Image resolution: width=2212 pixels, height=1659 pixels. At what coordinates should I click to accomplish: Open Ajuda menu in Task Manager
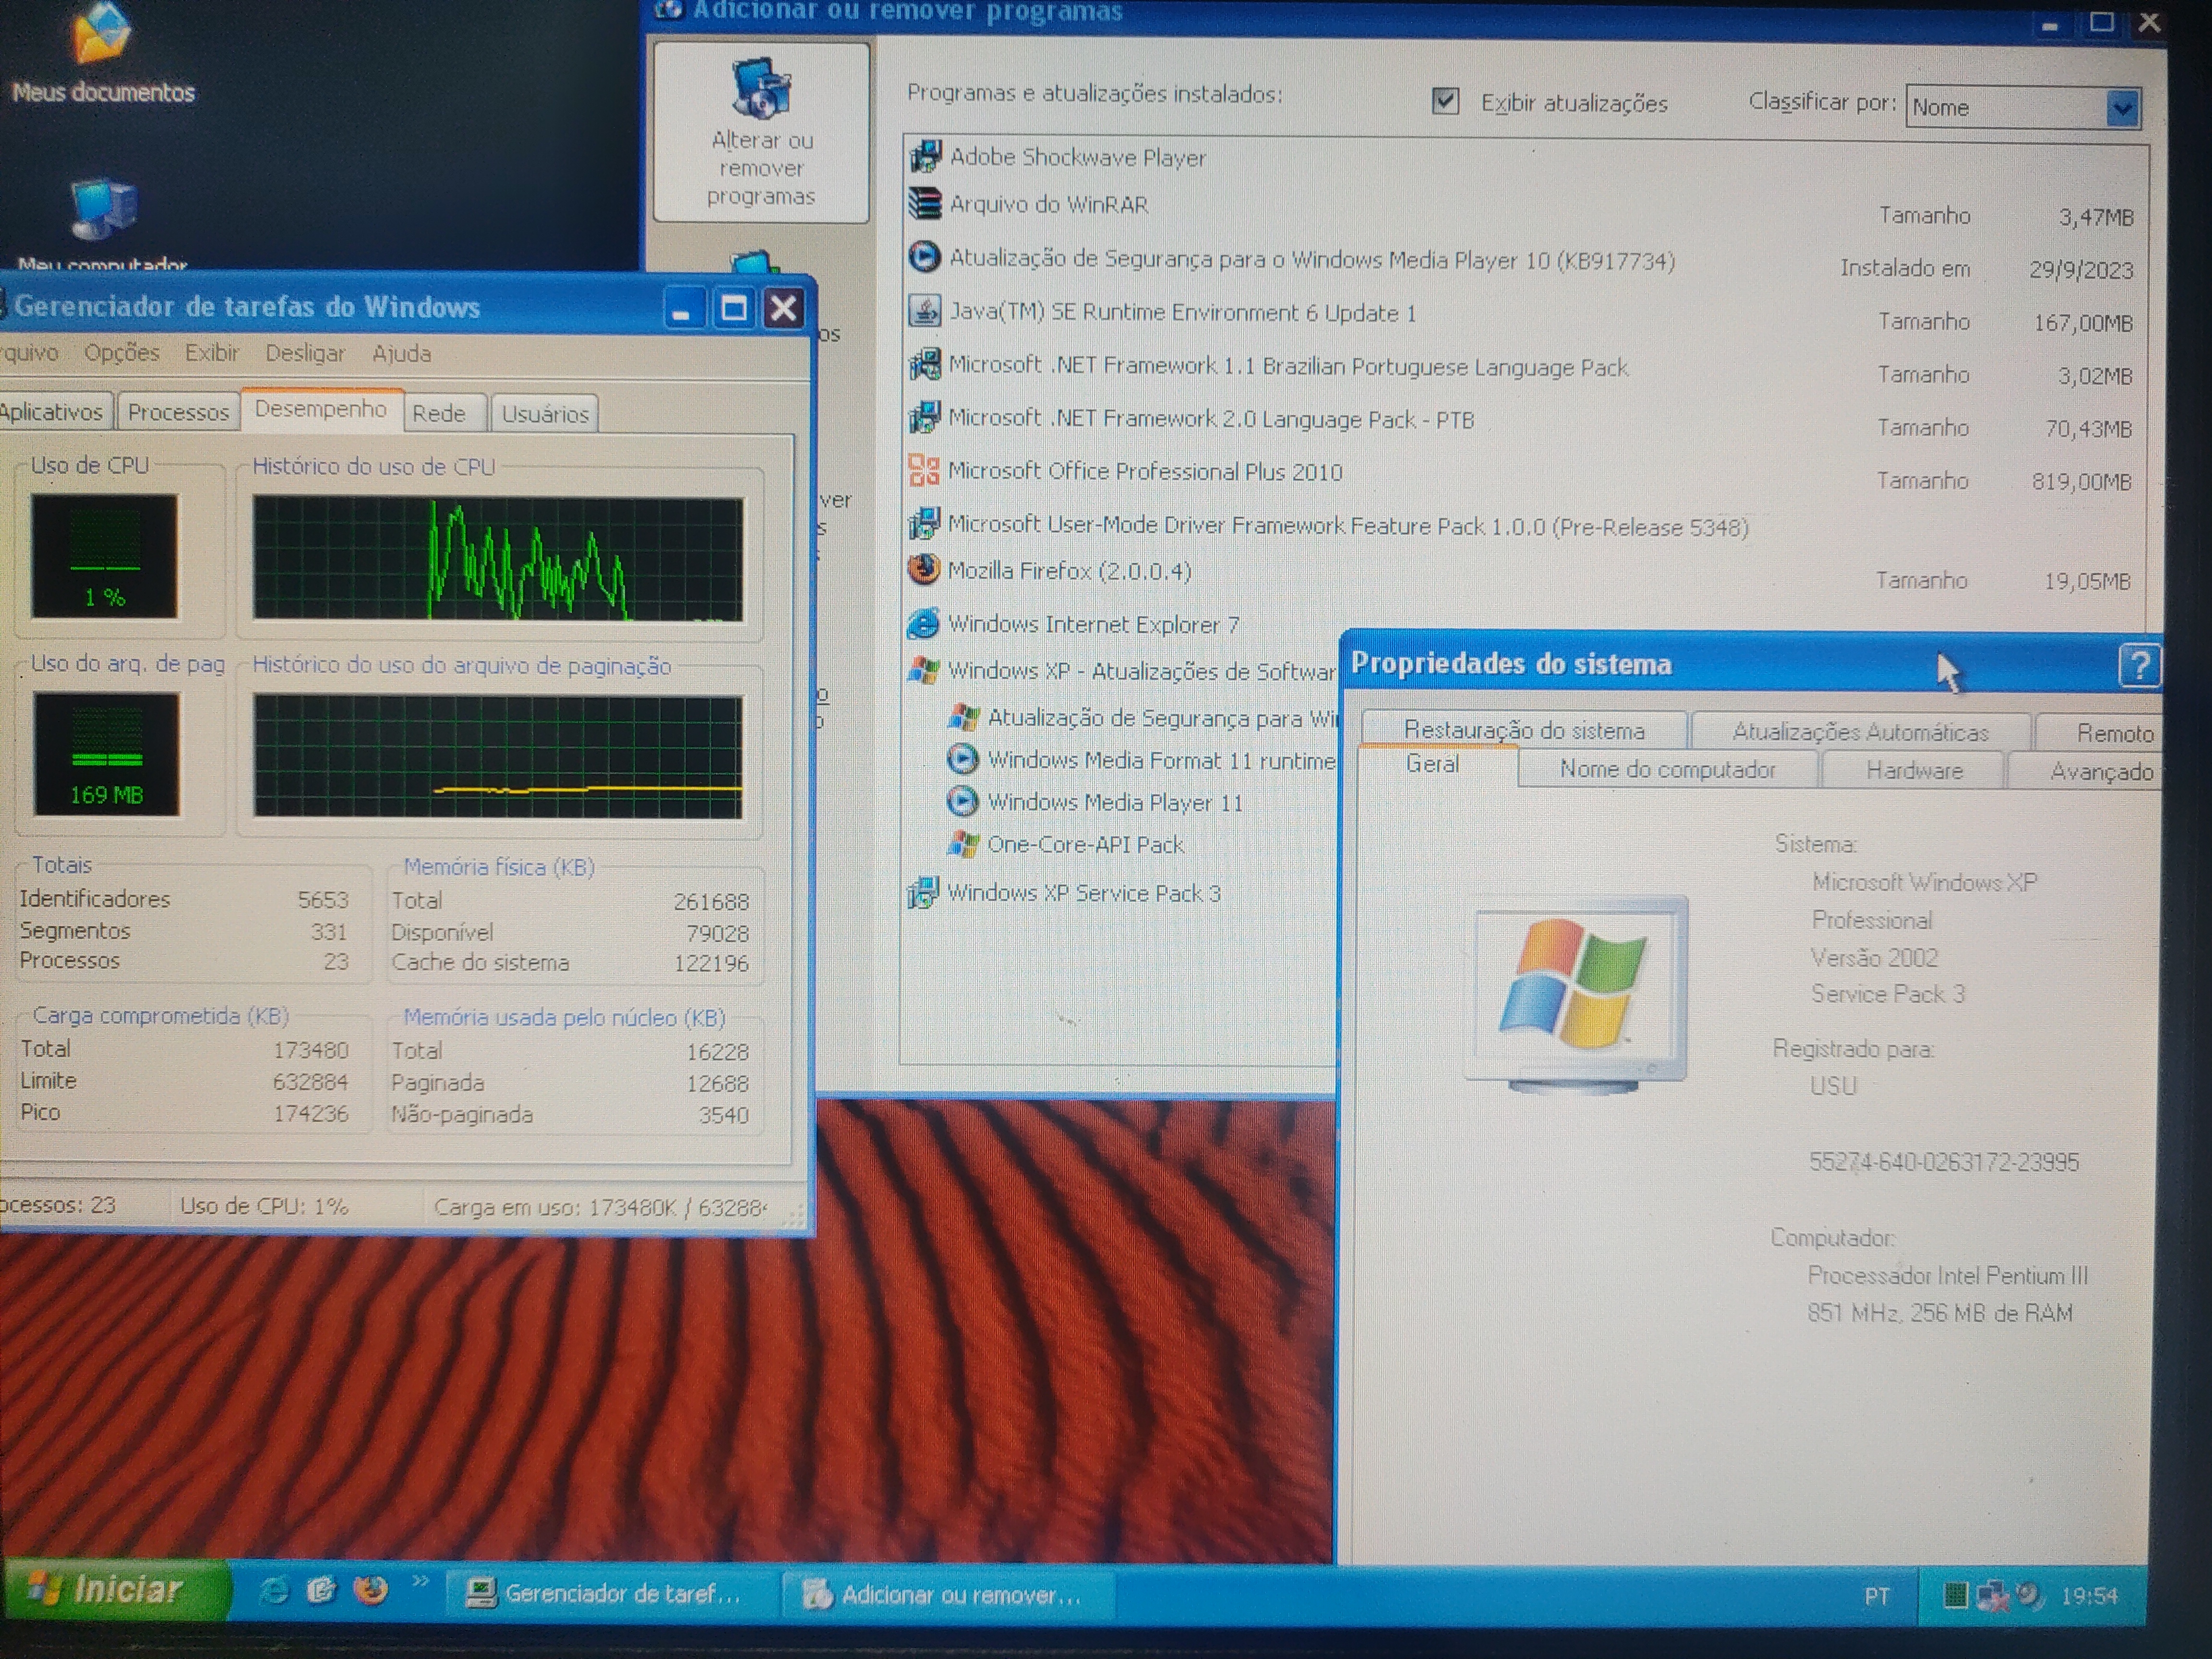coord(401,353)
